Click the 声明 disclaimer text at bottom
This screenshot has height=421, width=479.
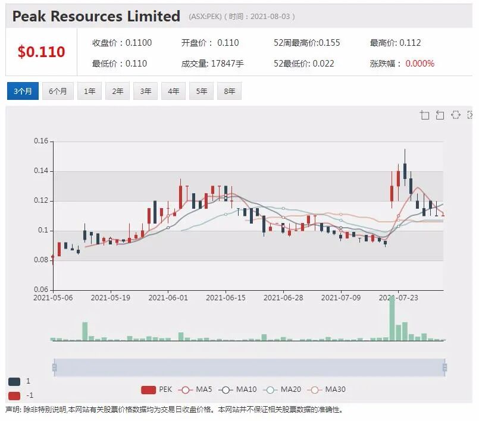[174, 410]
